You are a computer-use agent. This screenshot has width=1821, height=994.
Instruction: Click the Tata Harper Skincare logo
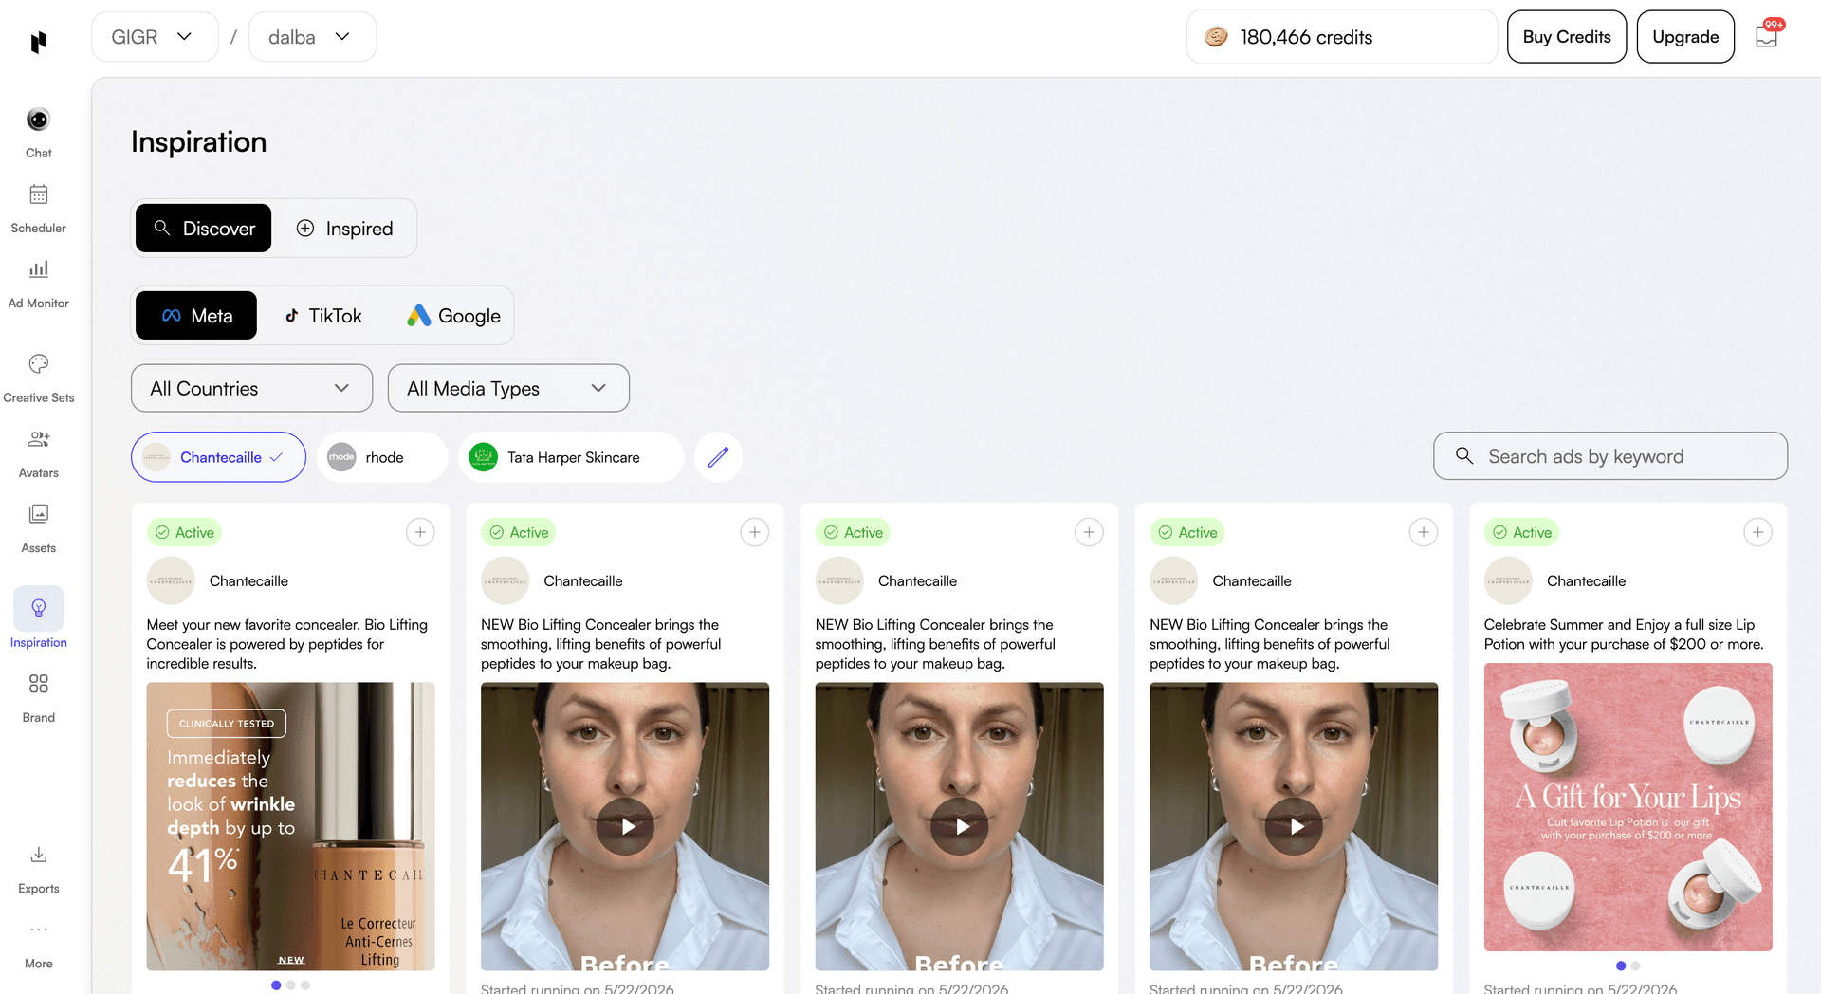point(484,457)
